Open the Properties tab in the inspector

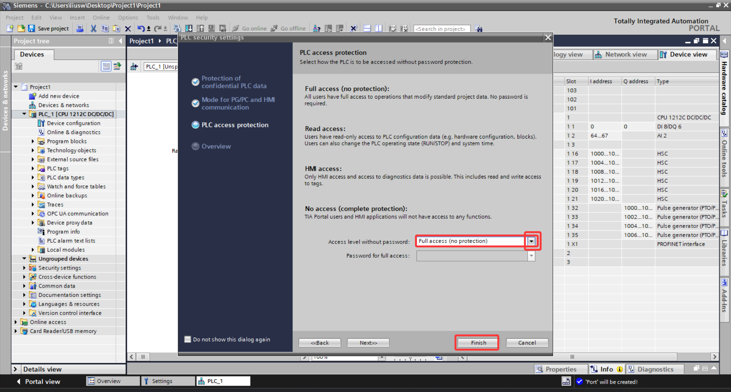(x=560, y=369)
